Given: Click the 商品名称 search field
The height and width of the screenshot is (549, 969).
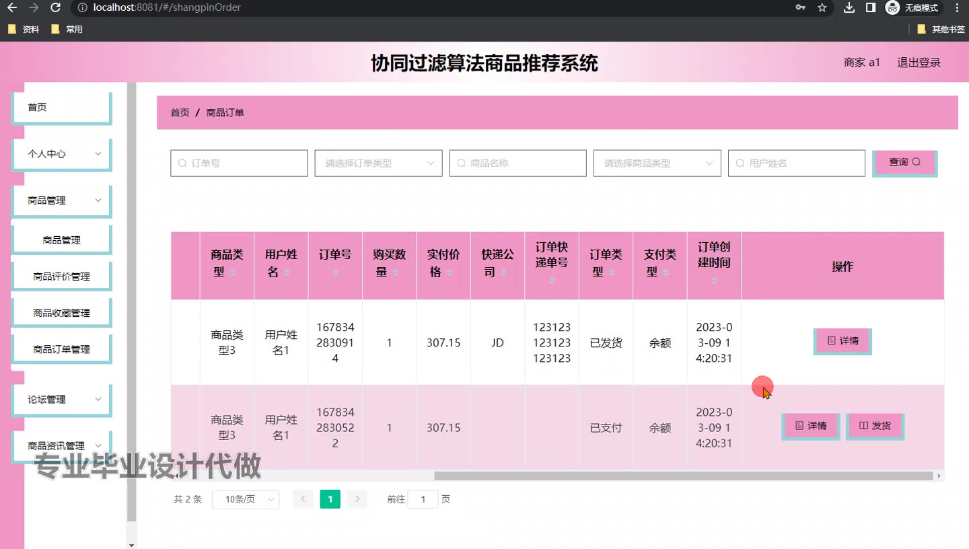Looking at the screenshot, I should pos(517,163).
